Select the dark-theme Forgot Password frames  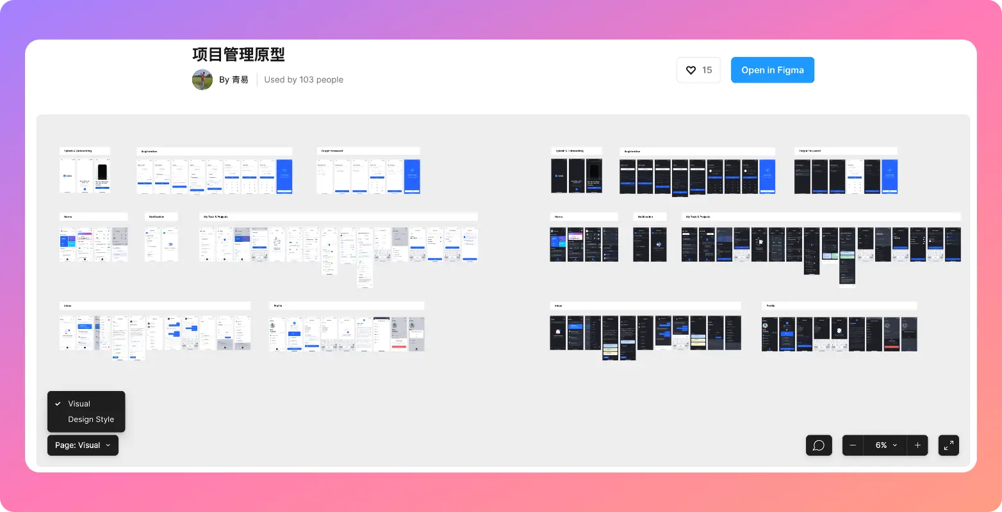pyautogui.click(x=846, y=177)
